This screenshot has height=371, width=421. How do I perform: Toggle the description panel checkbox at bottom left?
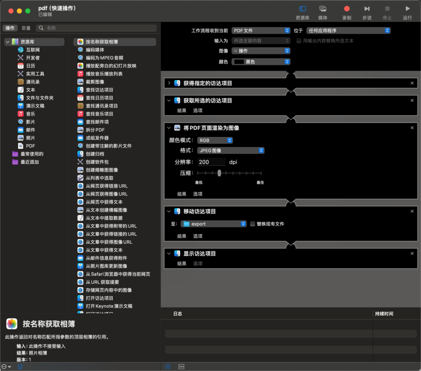point(20,366)
